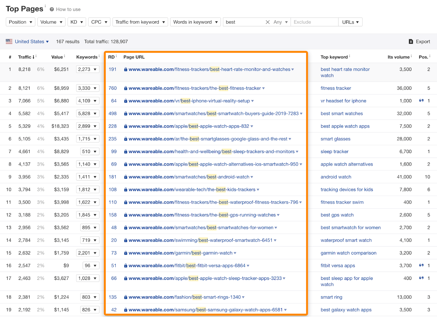Viewport: 437px width, 317px height.
Task: Expand URL options for best-android-watch page
Action: point(252,177)
